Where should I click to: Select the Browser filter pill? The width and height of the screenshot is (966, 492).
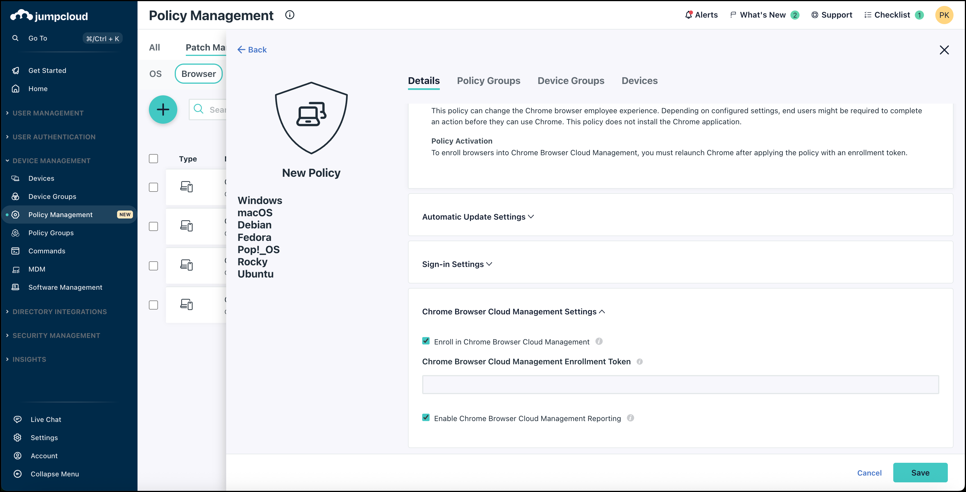pos(199,74)
